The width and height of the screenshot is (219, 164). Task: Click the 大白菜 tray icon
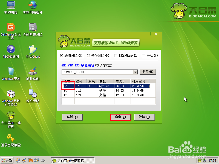(200, 160)
